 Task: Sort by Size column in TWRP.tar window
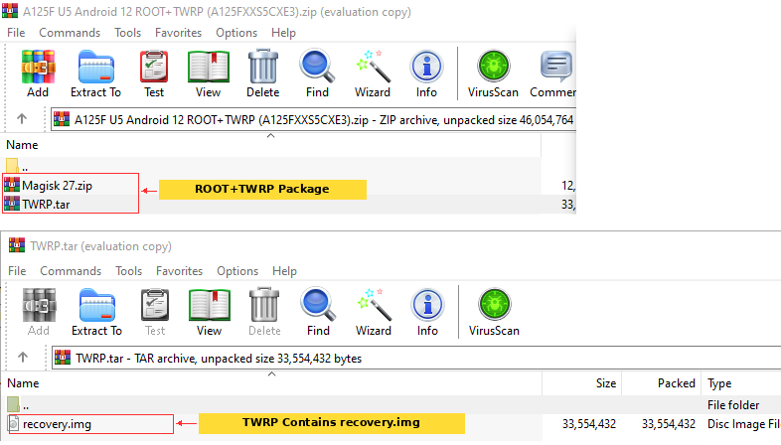[x=606, y=383]
